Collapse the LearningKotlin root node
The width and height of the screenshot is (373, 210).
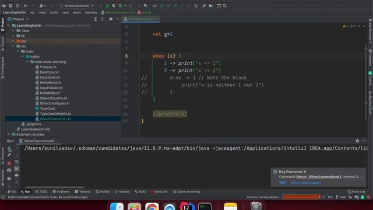point(9,26)
